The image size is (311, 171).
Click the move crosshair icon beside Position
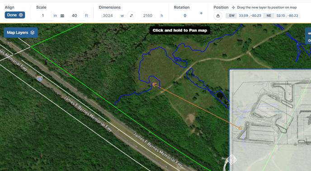coord(233,8)
